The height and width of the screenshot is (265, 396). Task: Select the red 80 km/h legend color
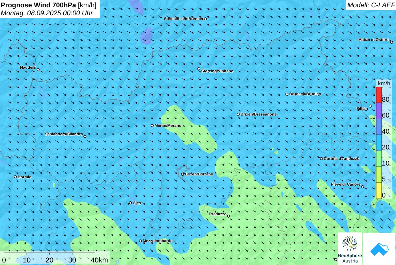(379, 95)
